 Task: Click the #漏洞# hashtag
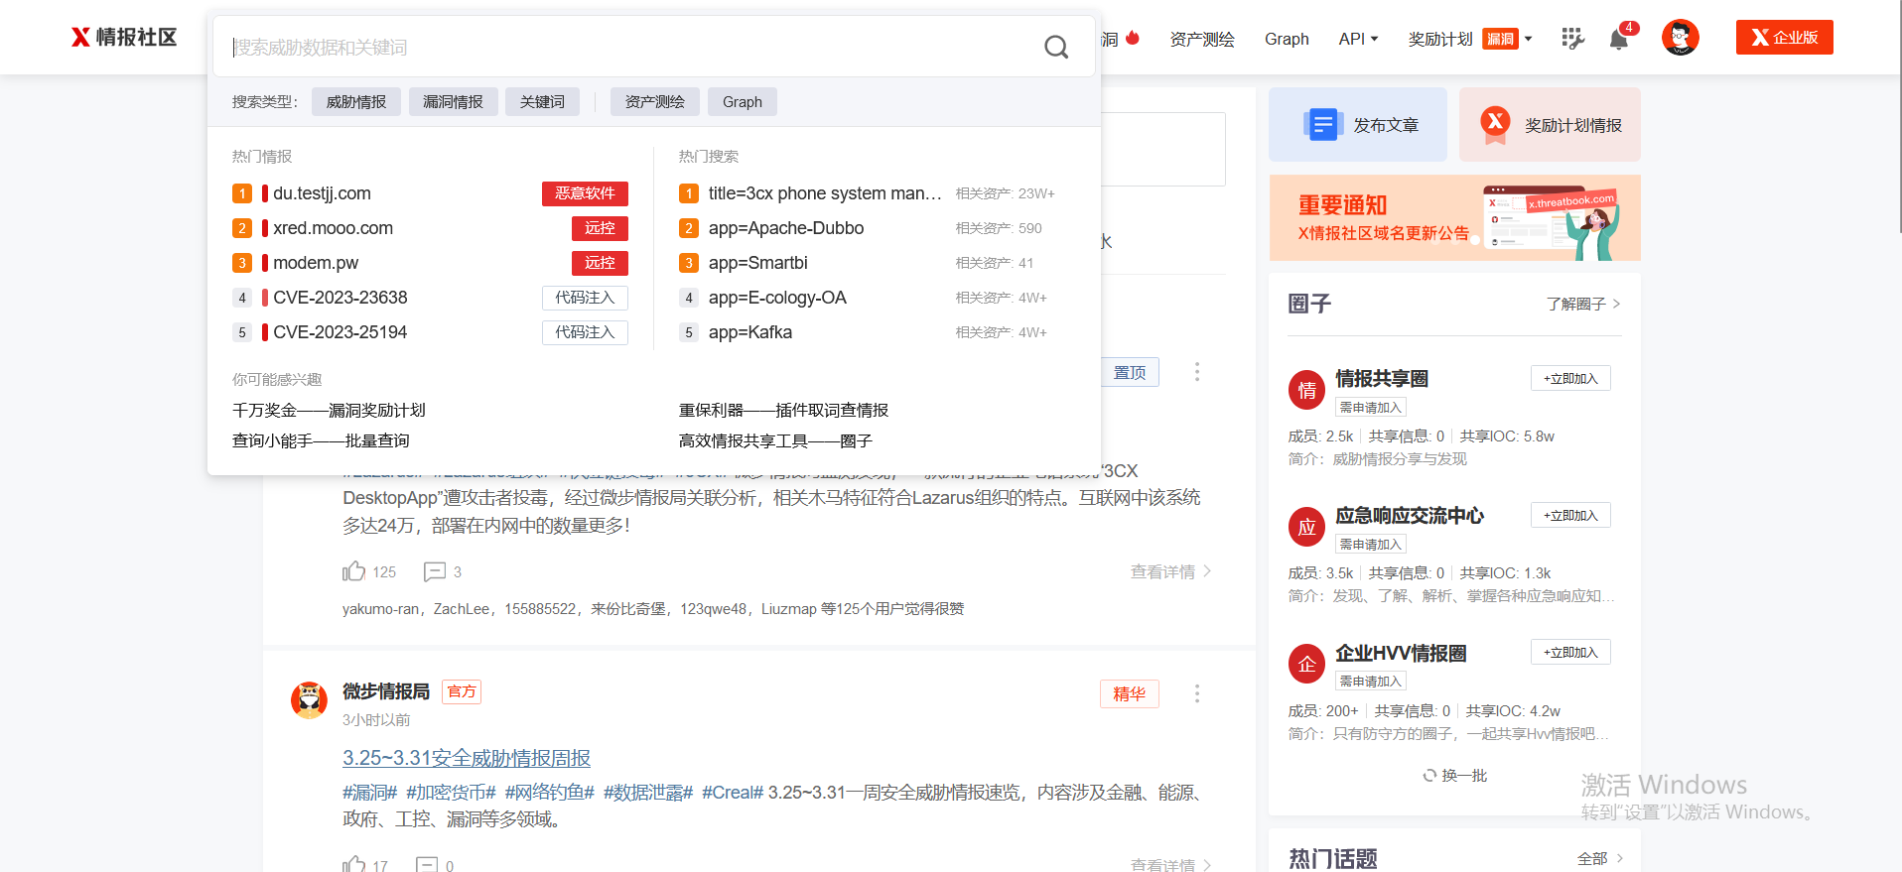click(369, 793)
